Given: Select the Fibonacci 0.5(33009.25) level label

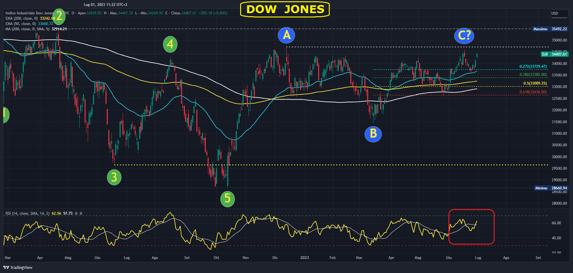Looking at the screenshot, I should click(x=535, y=83).
